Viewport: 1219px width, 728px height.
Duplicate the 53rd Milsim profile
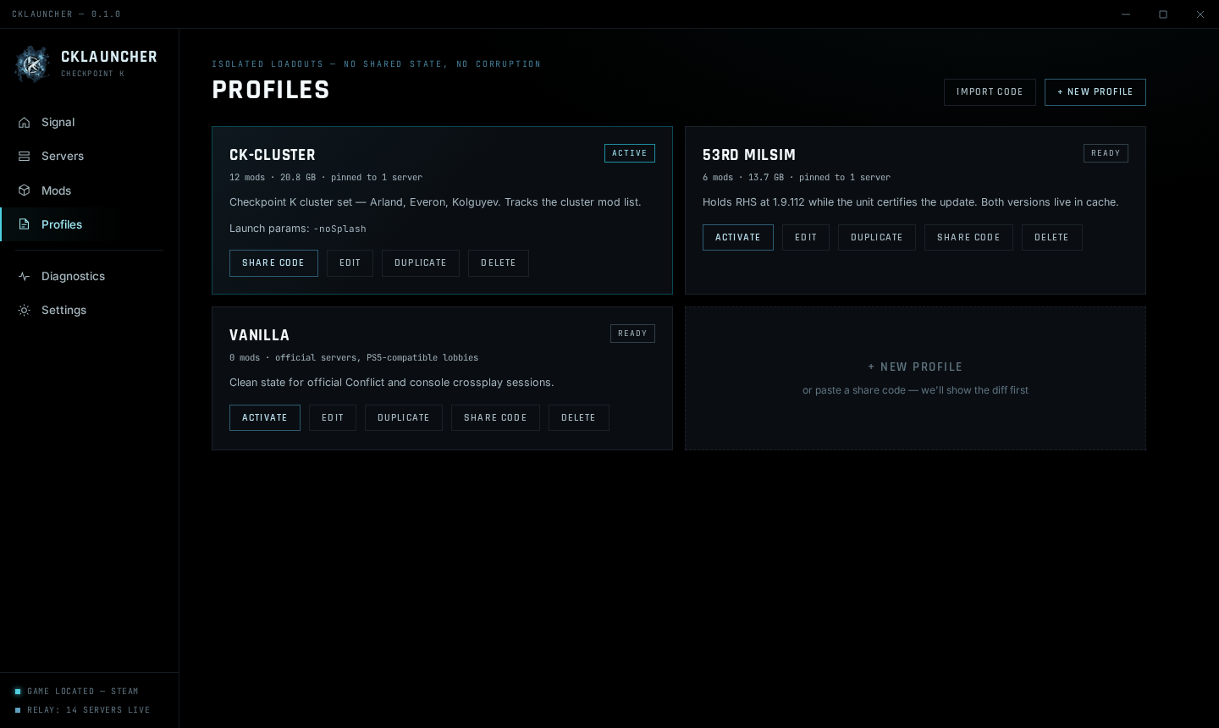click(x=877, y=238)
